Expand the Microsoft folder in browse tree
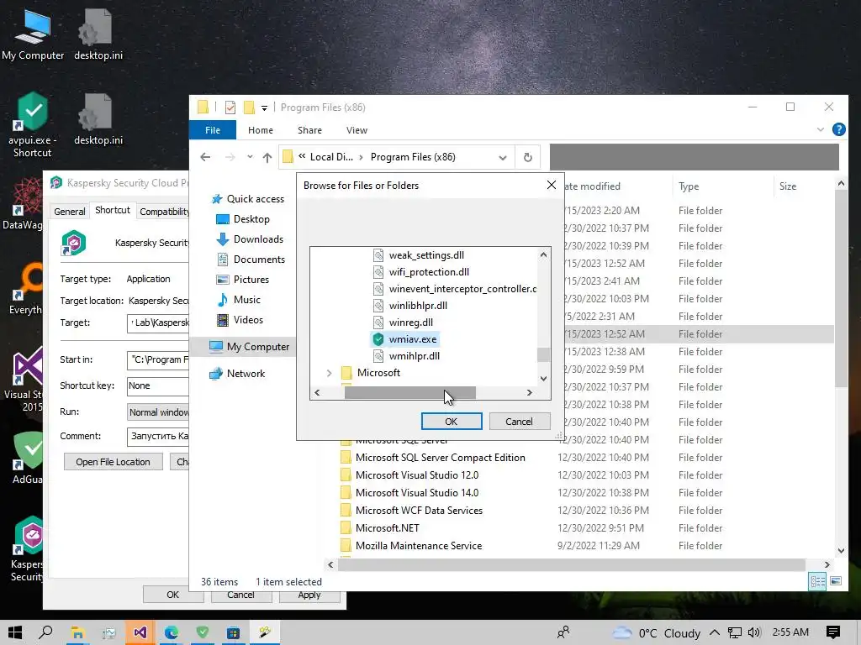Viewport: 861px width, 645px height. (x=329, y=373)
